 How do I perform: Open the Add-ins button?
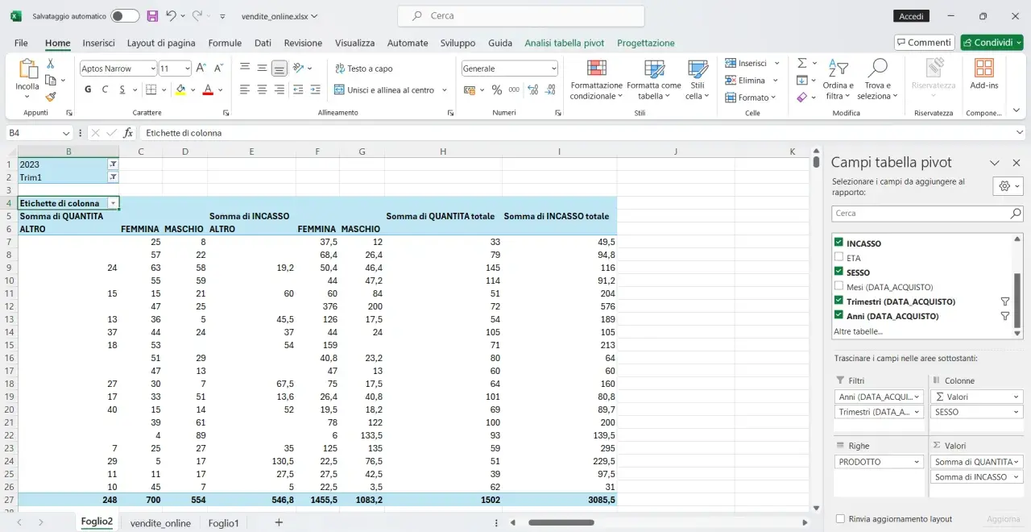click(983, 74)
